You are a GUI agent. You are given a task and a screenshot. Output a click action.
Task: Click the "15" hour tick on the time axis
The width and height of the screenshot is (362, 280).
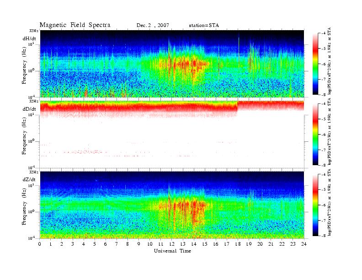(205, 244)
